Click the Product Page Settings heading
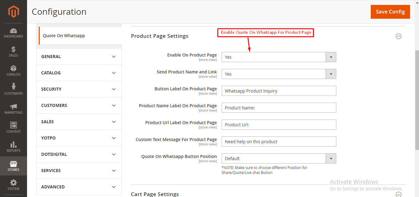 [160, 36]
